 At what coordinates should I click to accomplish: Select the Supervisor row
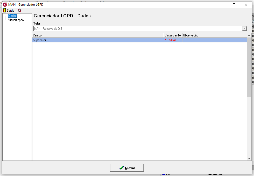coord(140,40)
